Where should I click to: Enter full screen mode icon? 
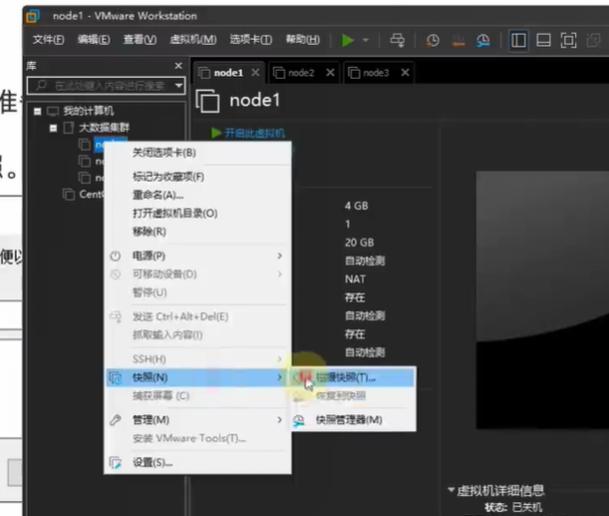coord(568,40)
